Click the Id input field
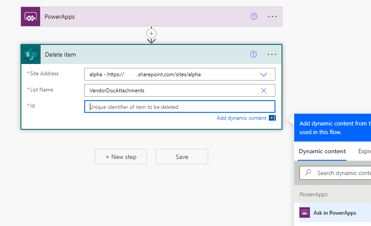 [180, 107]
